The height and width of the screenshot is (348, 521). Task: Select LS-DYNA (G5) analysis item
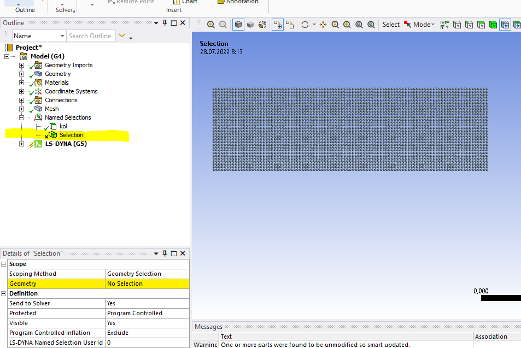point(66,144)
